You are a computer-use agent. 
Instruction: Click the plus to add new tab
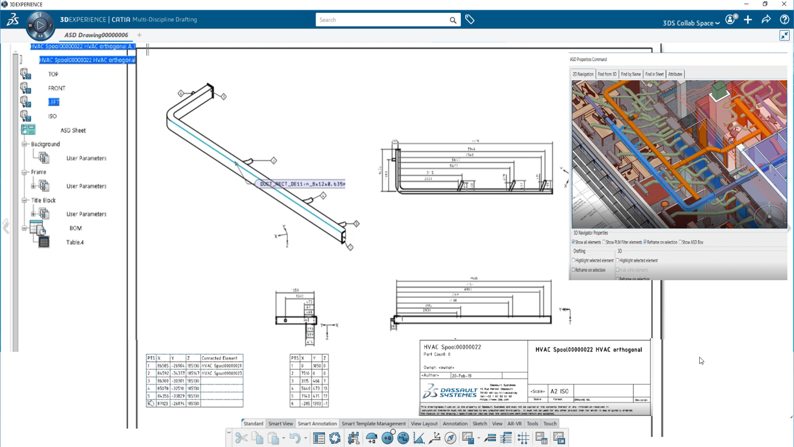click(139, 35)
